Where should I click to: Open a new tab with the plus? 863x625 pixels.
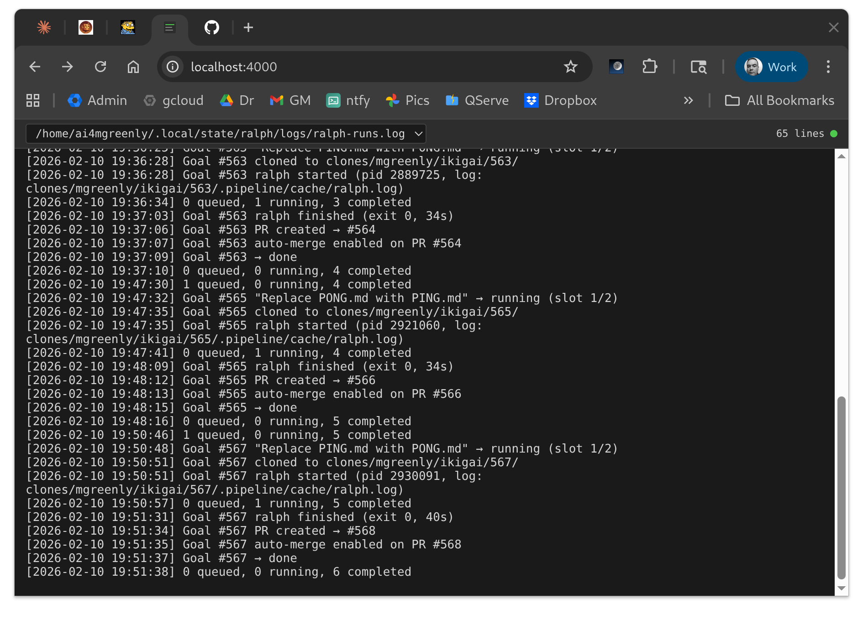tap(248, 27)
